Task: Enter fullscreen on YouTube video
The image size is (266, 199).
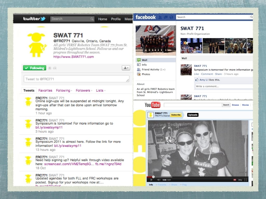Action: (x=245, y=180)
